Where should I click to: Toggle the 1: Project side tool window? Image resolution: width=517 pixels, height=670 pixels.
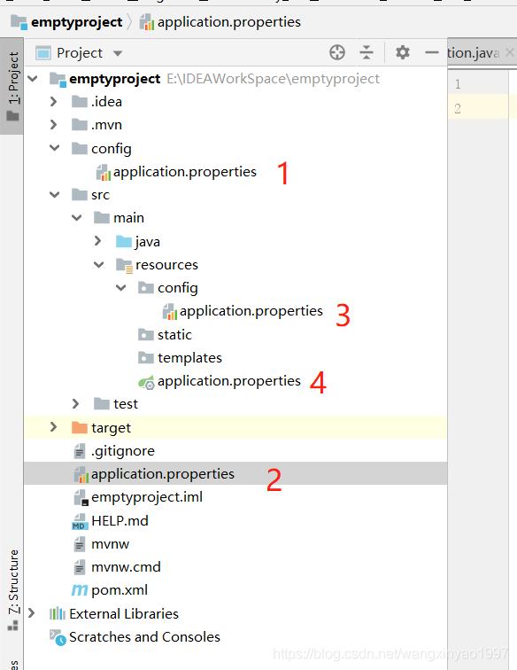tap(12, 86)
